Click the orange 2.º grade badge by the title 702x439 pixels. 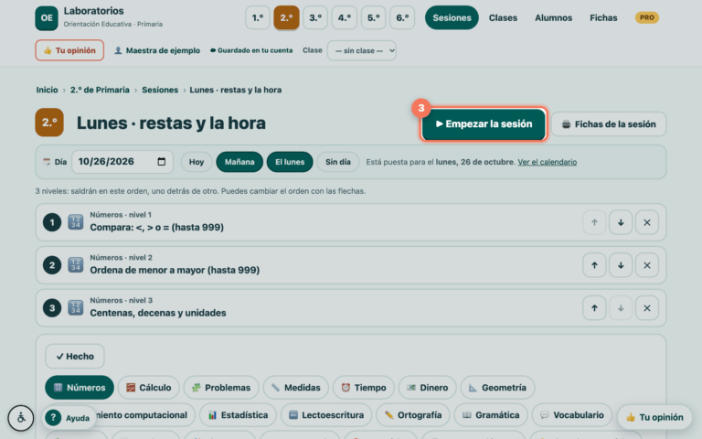tap(49, 123)
